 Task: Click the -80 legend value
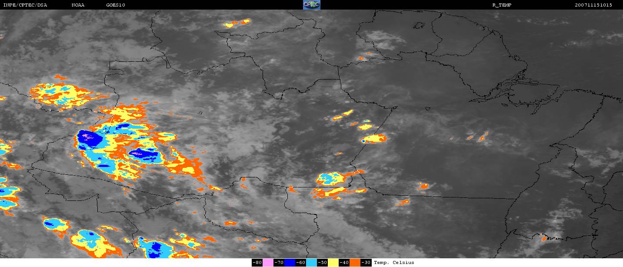click(257, 263)
